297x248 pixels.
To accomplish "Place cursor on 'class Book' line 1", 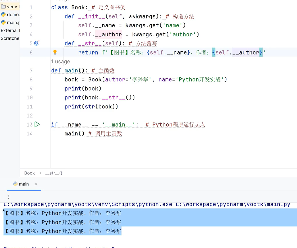I will tap(69, 7).
